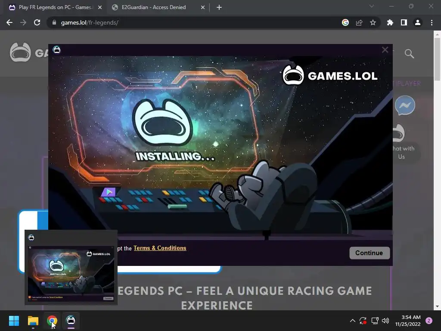The width and height of the screenshot is (441, 331).
Task: Click the Games.lol website logo
Action: tap(28, 52)
